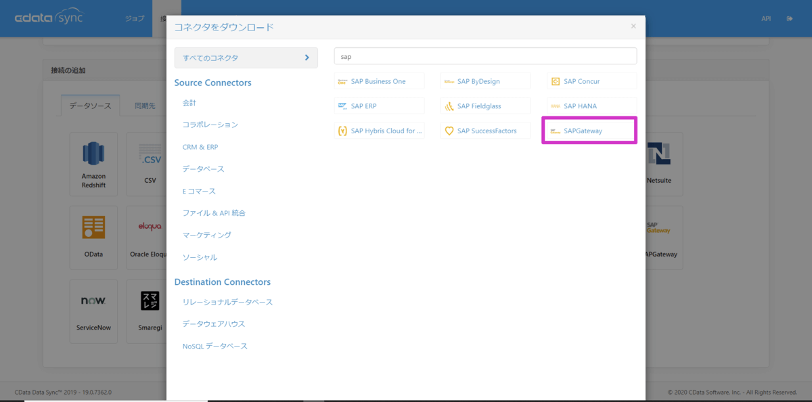The image size is (812, 402).
Task: Choose the SAP Fieldglass connector
Action: pyautogui.click(x=485, y=106)
